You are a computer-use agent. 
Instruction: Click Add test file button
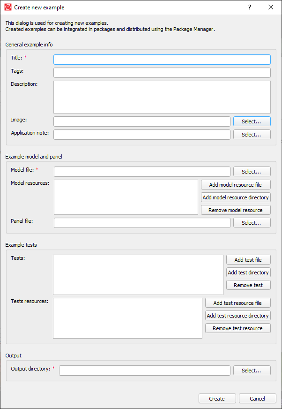[x=248, y=260]
